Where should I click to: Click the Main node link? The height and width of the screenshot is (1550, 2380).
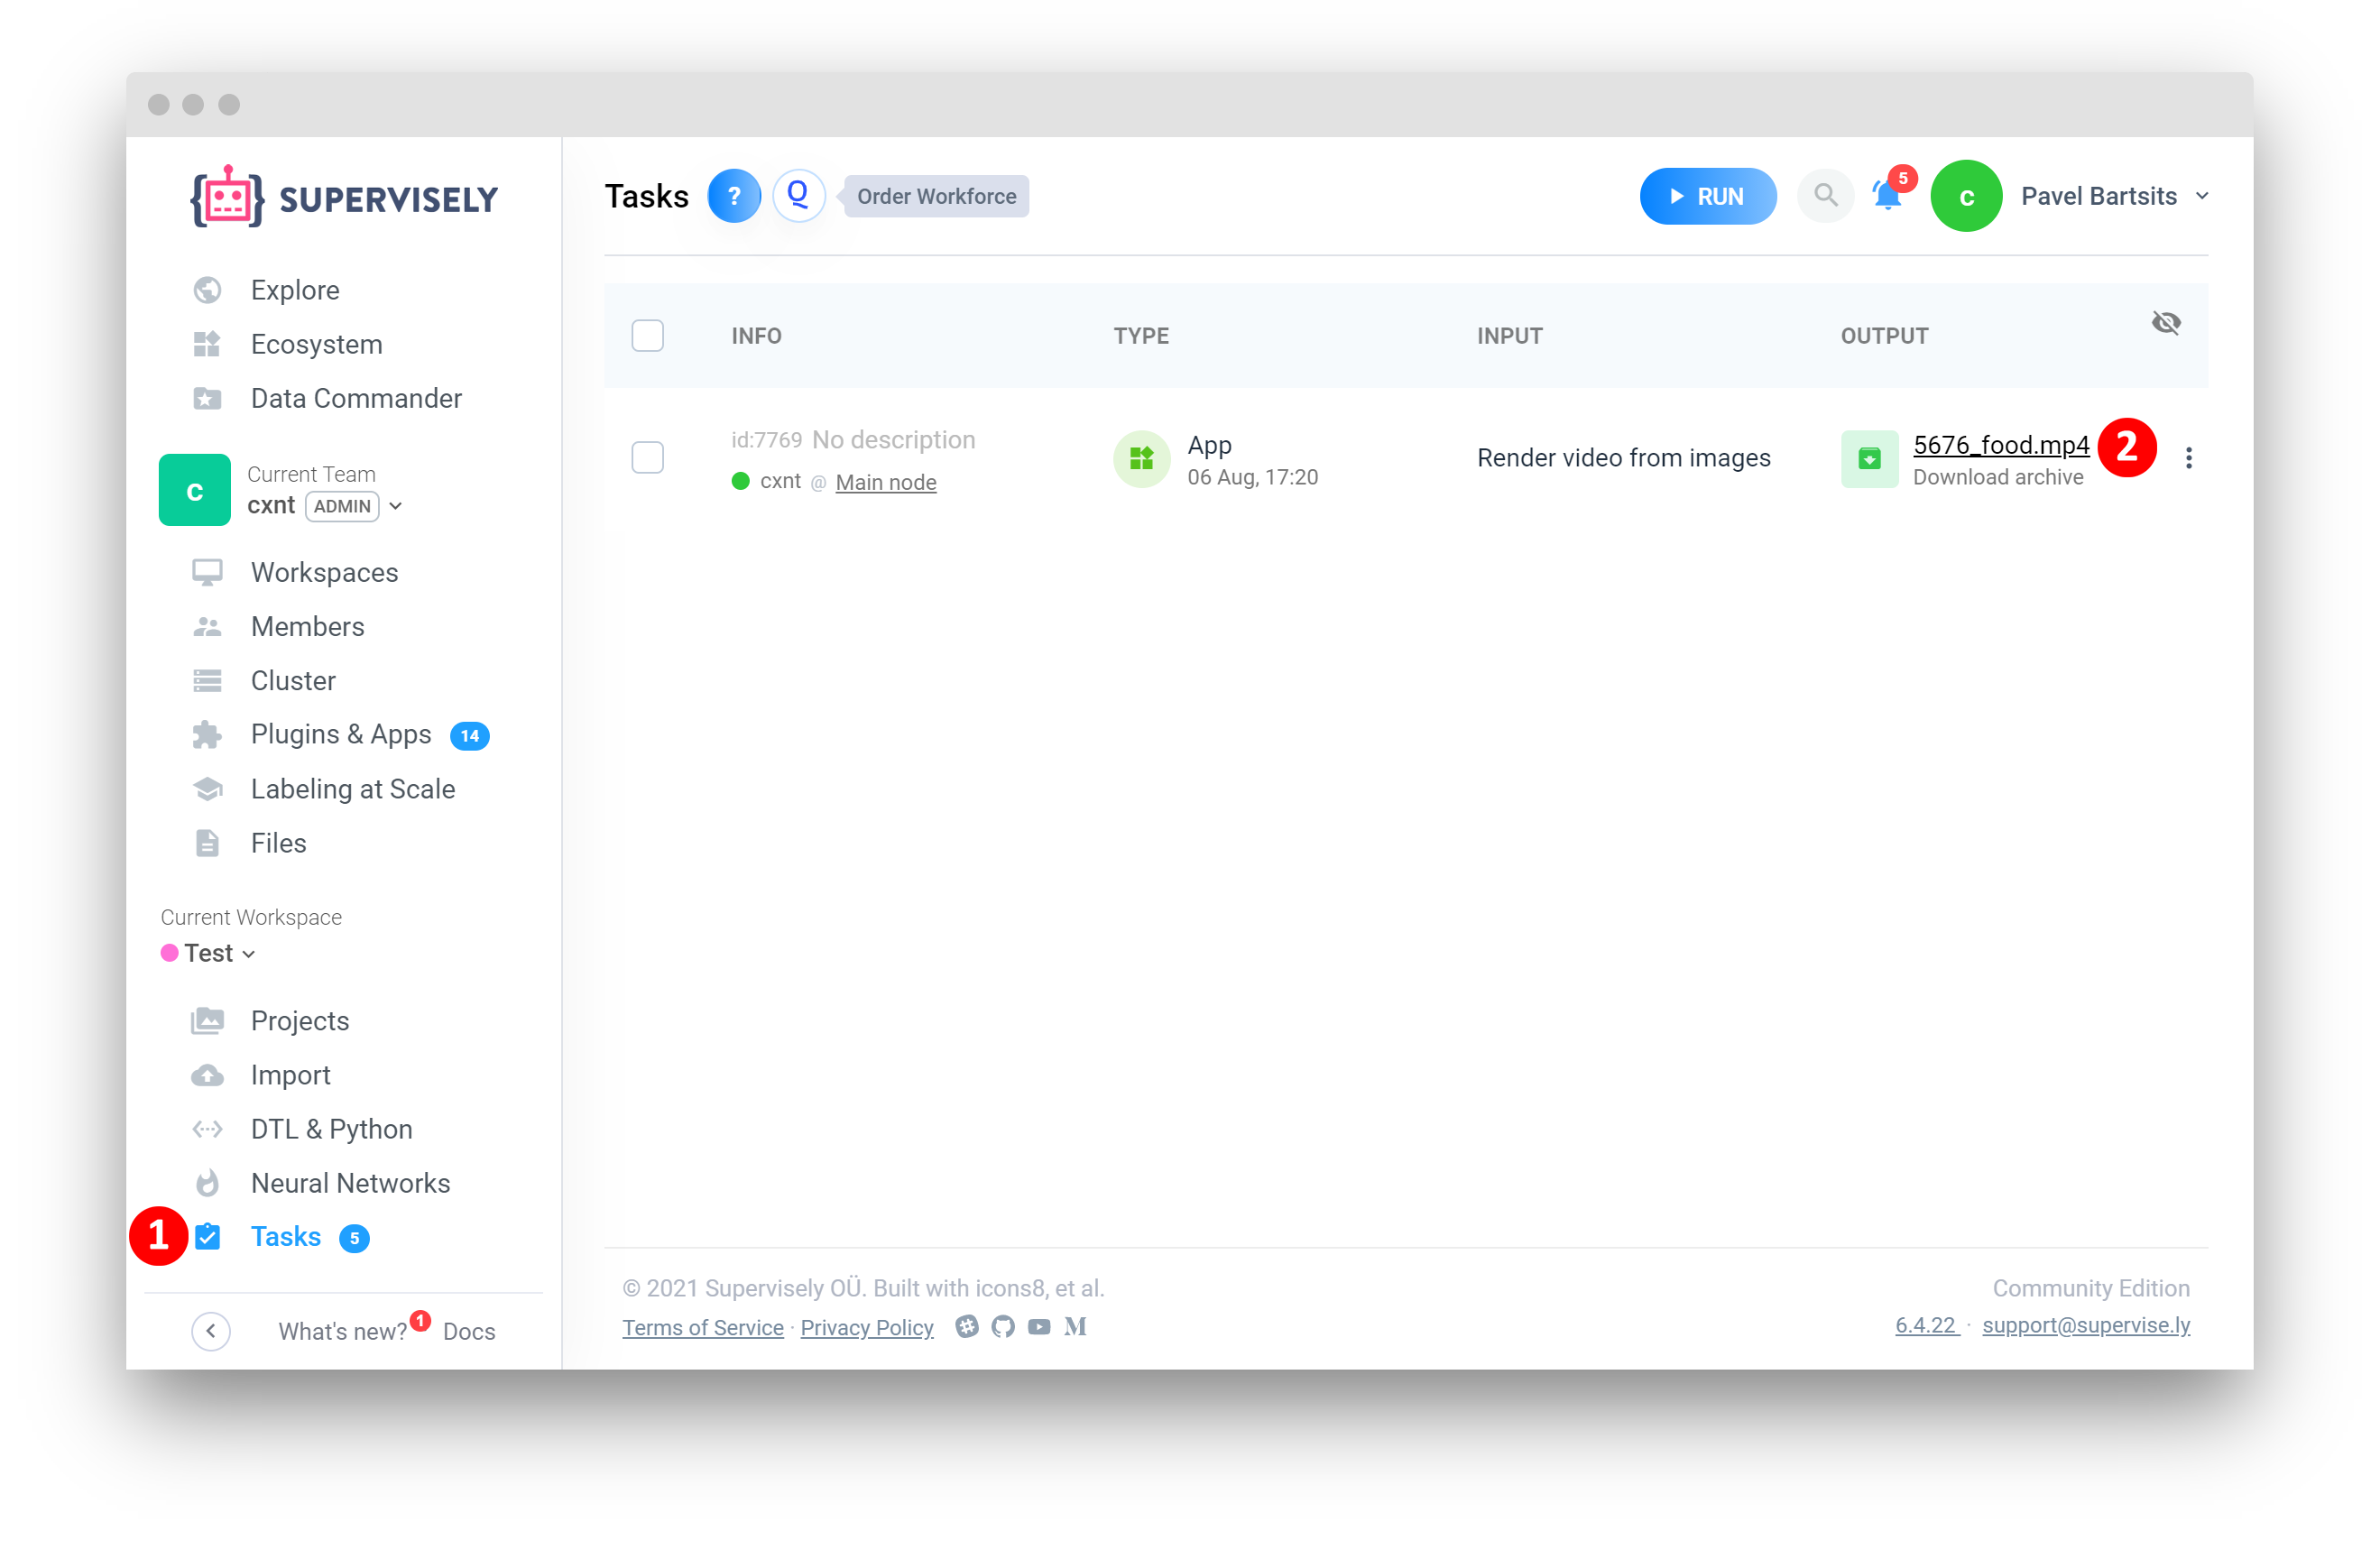(x=885, y=483)
